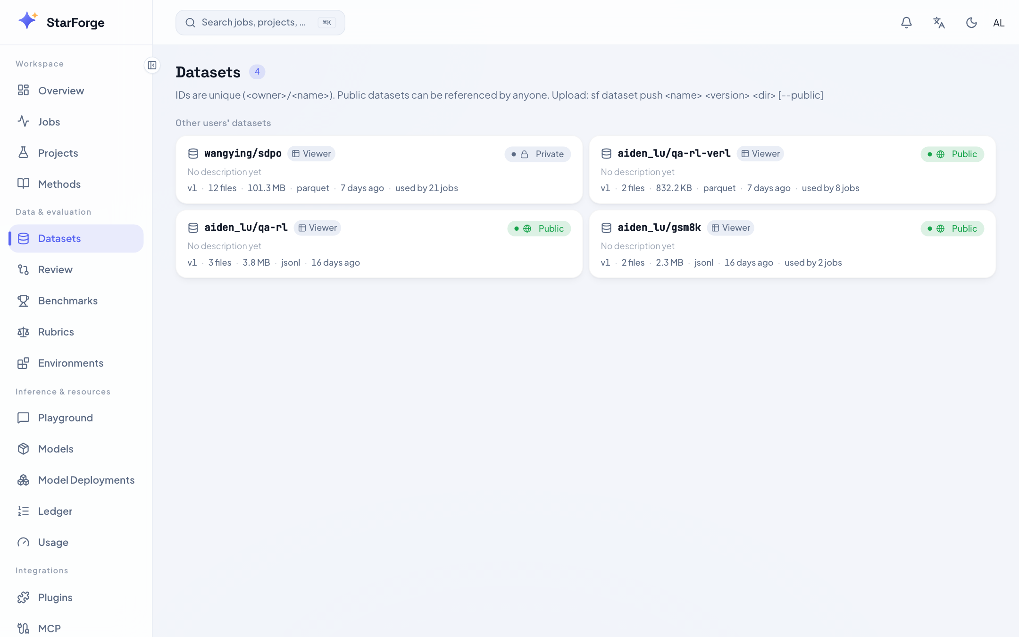1019x637 pixels.
Task: Click 'used by 21 jobs' text
Action: click(426, 188)
